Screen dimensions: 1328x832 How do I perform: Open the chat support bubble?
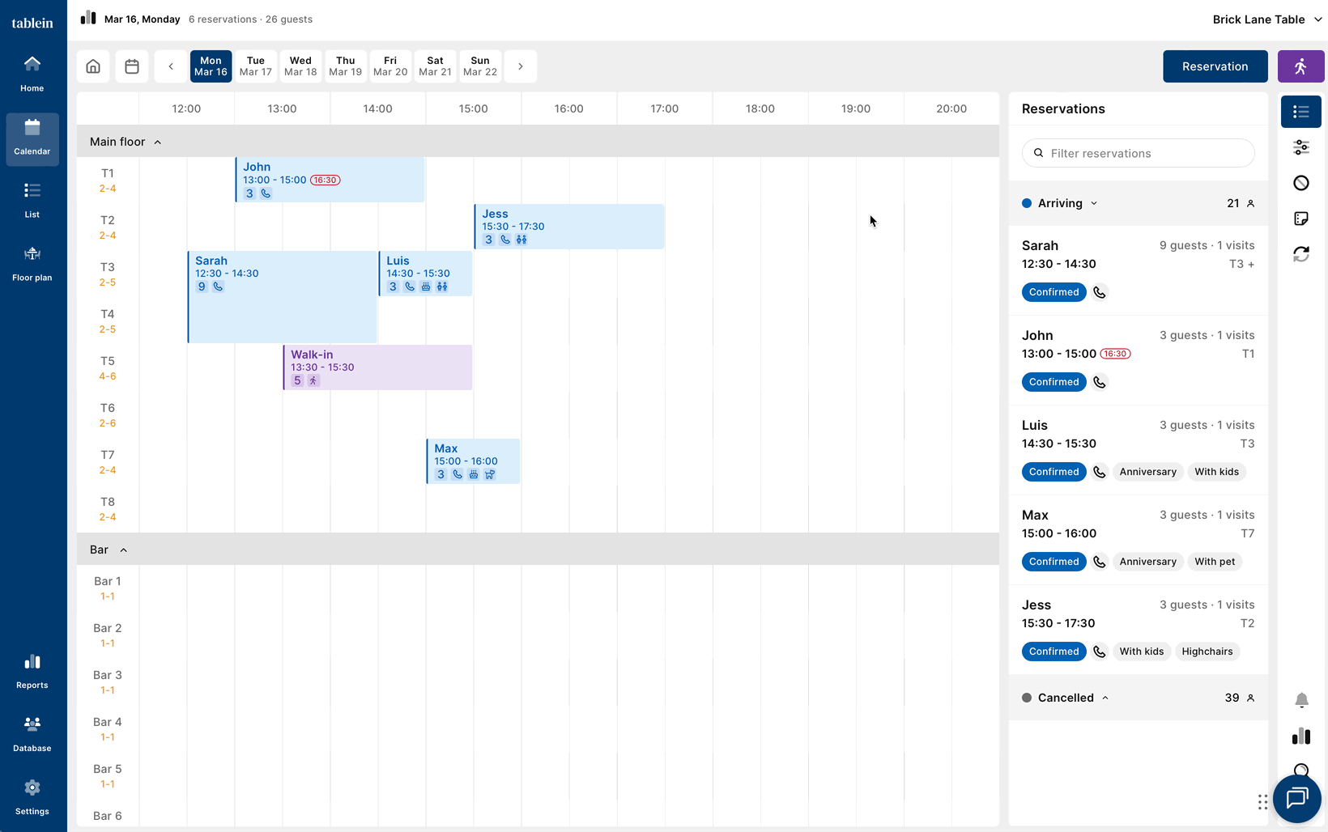tap(1296, 798)
